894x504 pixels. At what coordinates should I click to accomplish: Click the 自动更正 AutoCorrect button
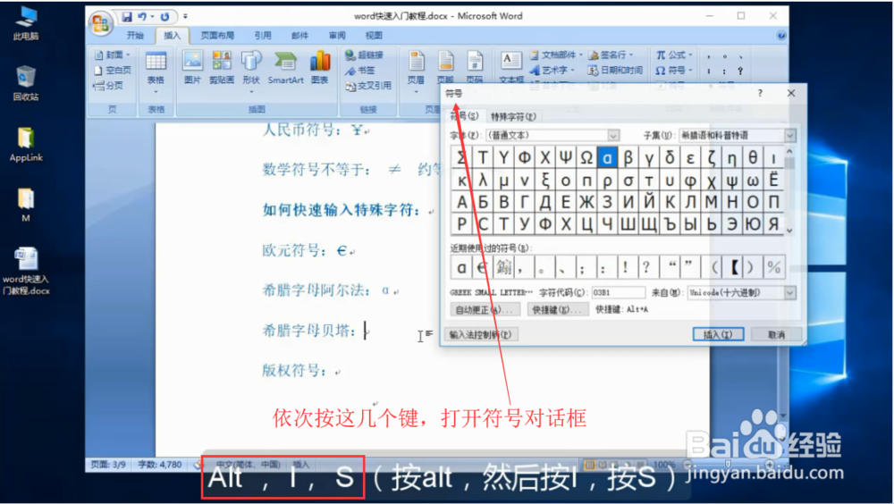coord(485,309)
